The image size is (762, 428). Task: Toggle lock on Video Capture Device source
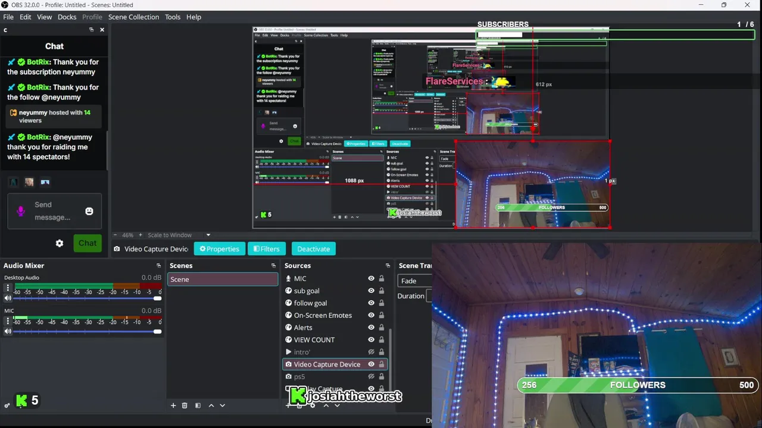(x=382, y=364)
